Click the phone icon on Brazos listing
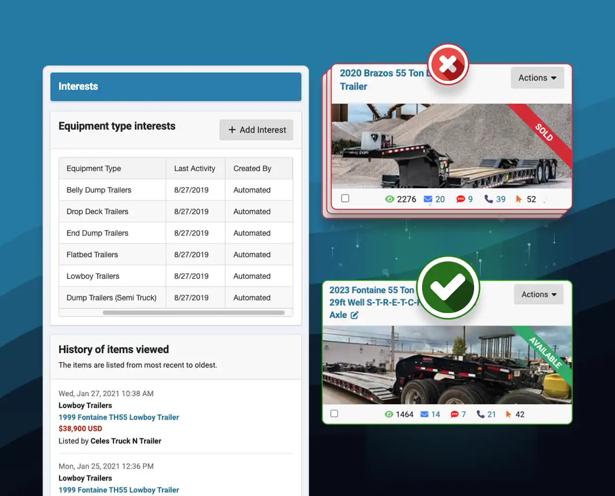 point(489,199)
